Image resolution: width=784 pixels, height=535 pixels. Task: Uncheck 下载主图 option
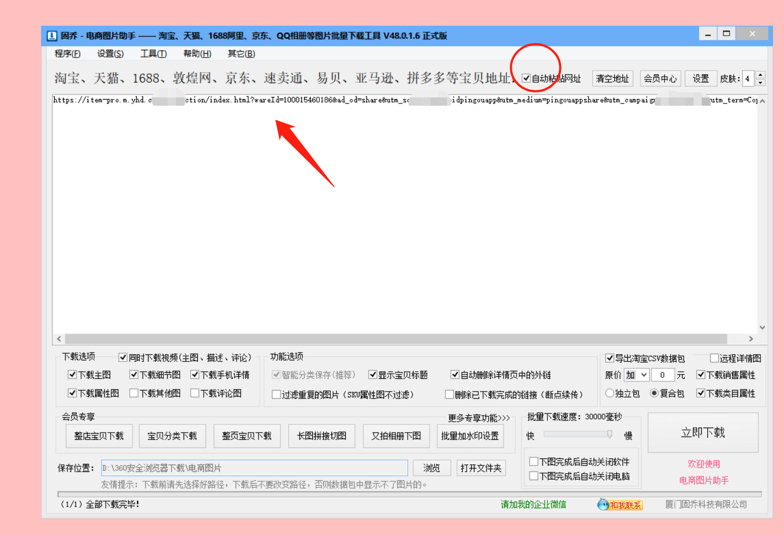72,375
